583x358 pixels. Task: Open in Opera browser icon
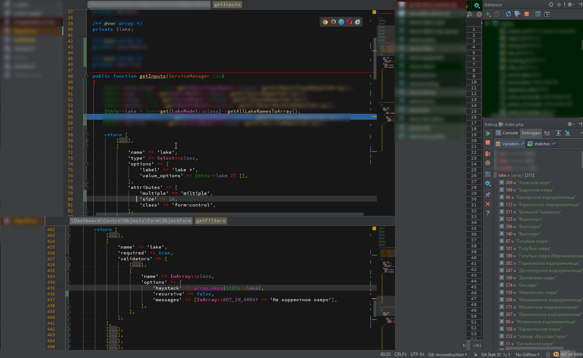(349, 22)
